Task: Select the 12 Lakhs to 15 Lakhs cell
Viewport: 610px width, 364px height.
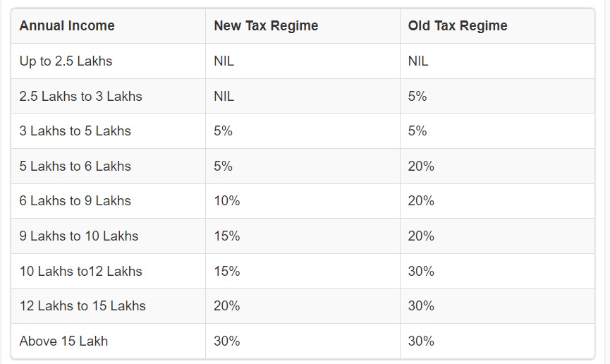Action: click(x=83, y=306)
